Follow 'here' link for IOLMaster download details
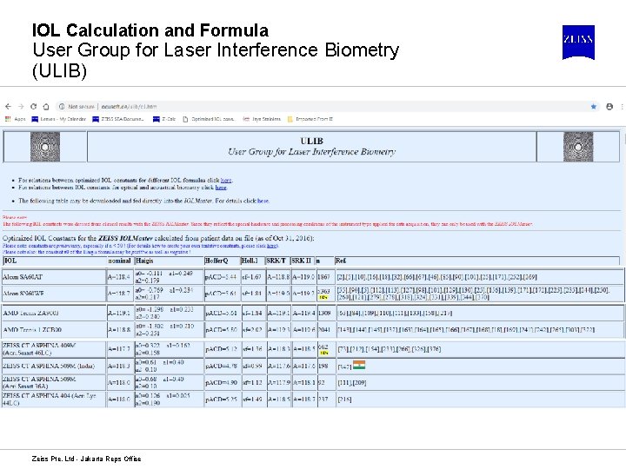 point(263,201)
